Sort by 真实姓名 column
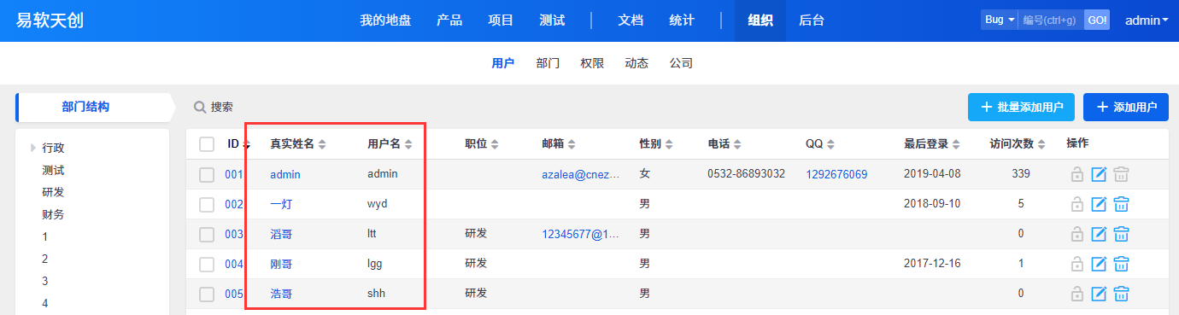 point(298,144)
